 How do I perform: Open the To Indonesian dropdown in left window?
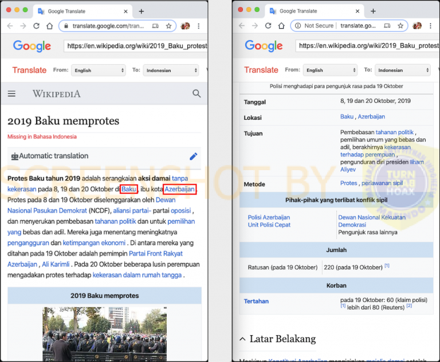(171, 70)
